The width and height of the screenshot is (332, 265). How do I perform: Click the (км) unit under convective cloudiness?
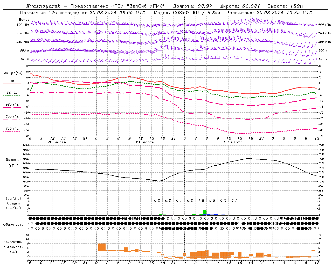click(13, 252)
